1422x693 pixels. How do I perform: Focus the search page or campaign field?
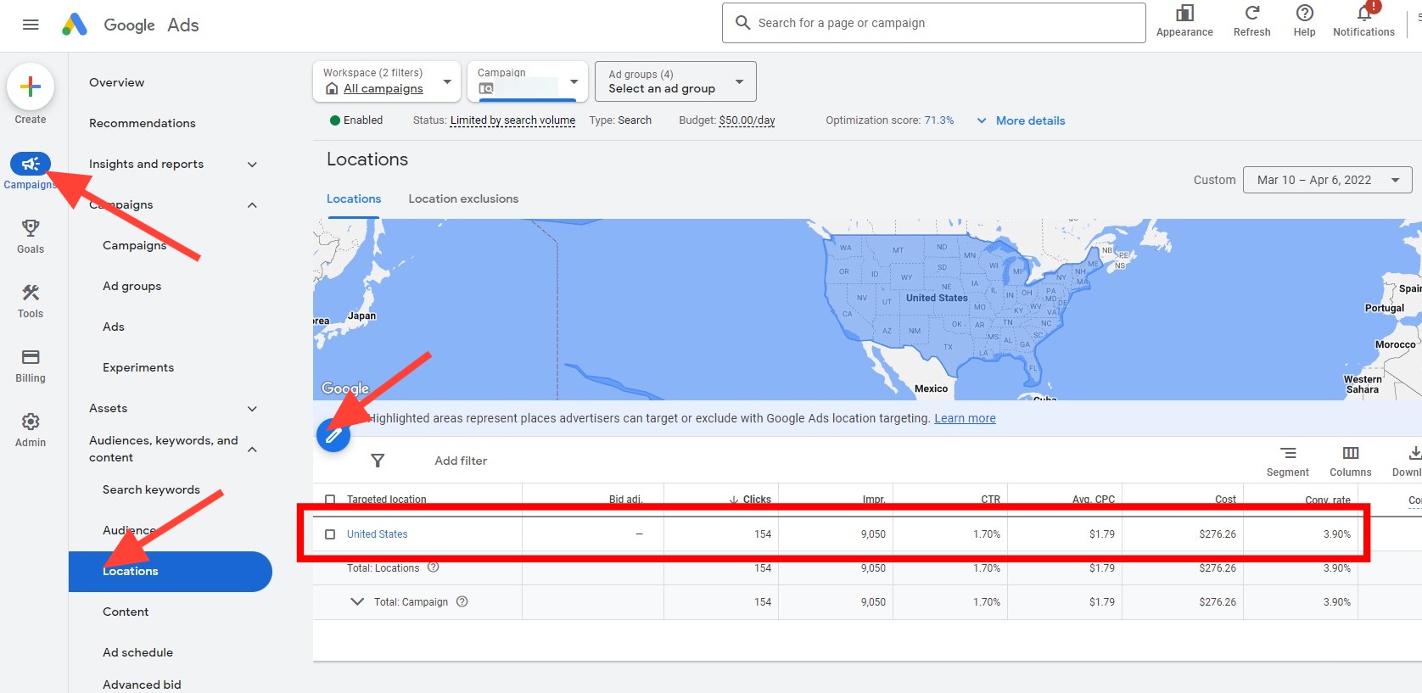[933, 23]
